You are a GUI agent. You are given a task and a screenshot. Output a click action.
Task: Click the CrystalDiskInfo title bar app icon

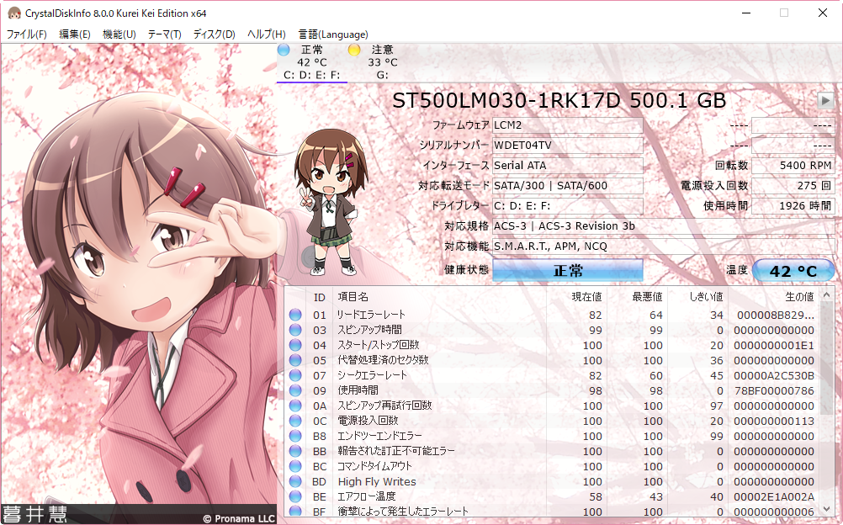tap(14, 13)
